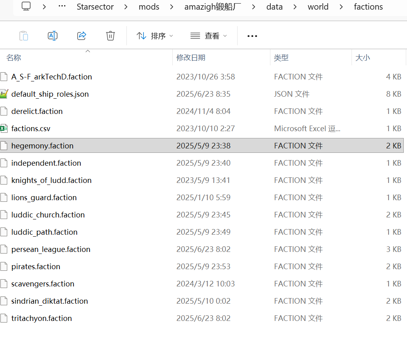The height and width of the screenshot is (345, 407).
Task: Navigate to mods folder in breadcrumb
Action: [149, 7]
